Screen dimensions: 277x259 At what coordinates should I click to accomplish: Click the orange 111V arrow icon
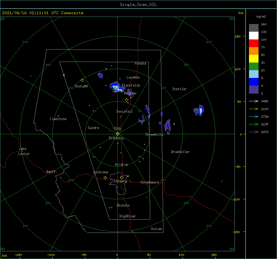pos(254,109)
